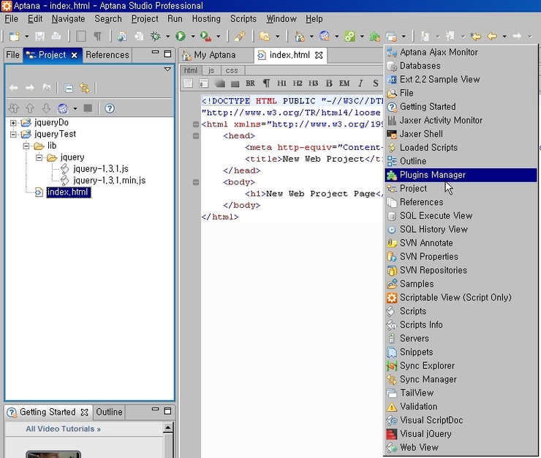Viewport: 541px width, 458px height.
Task: Select Visual jQuery in view list
Action: [x=461, y=434]
